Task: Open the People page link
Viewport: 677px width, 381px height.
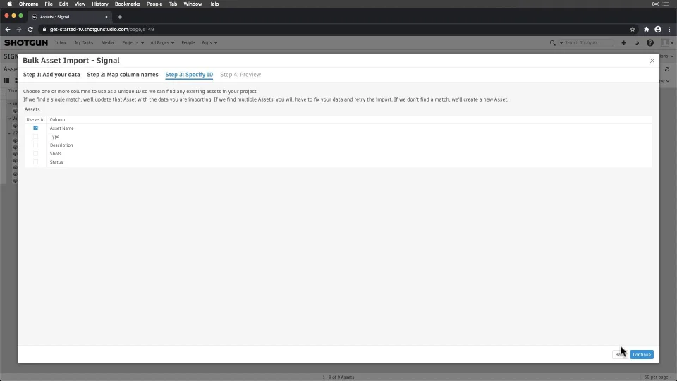Action: point(188,43)
